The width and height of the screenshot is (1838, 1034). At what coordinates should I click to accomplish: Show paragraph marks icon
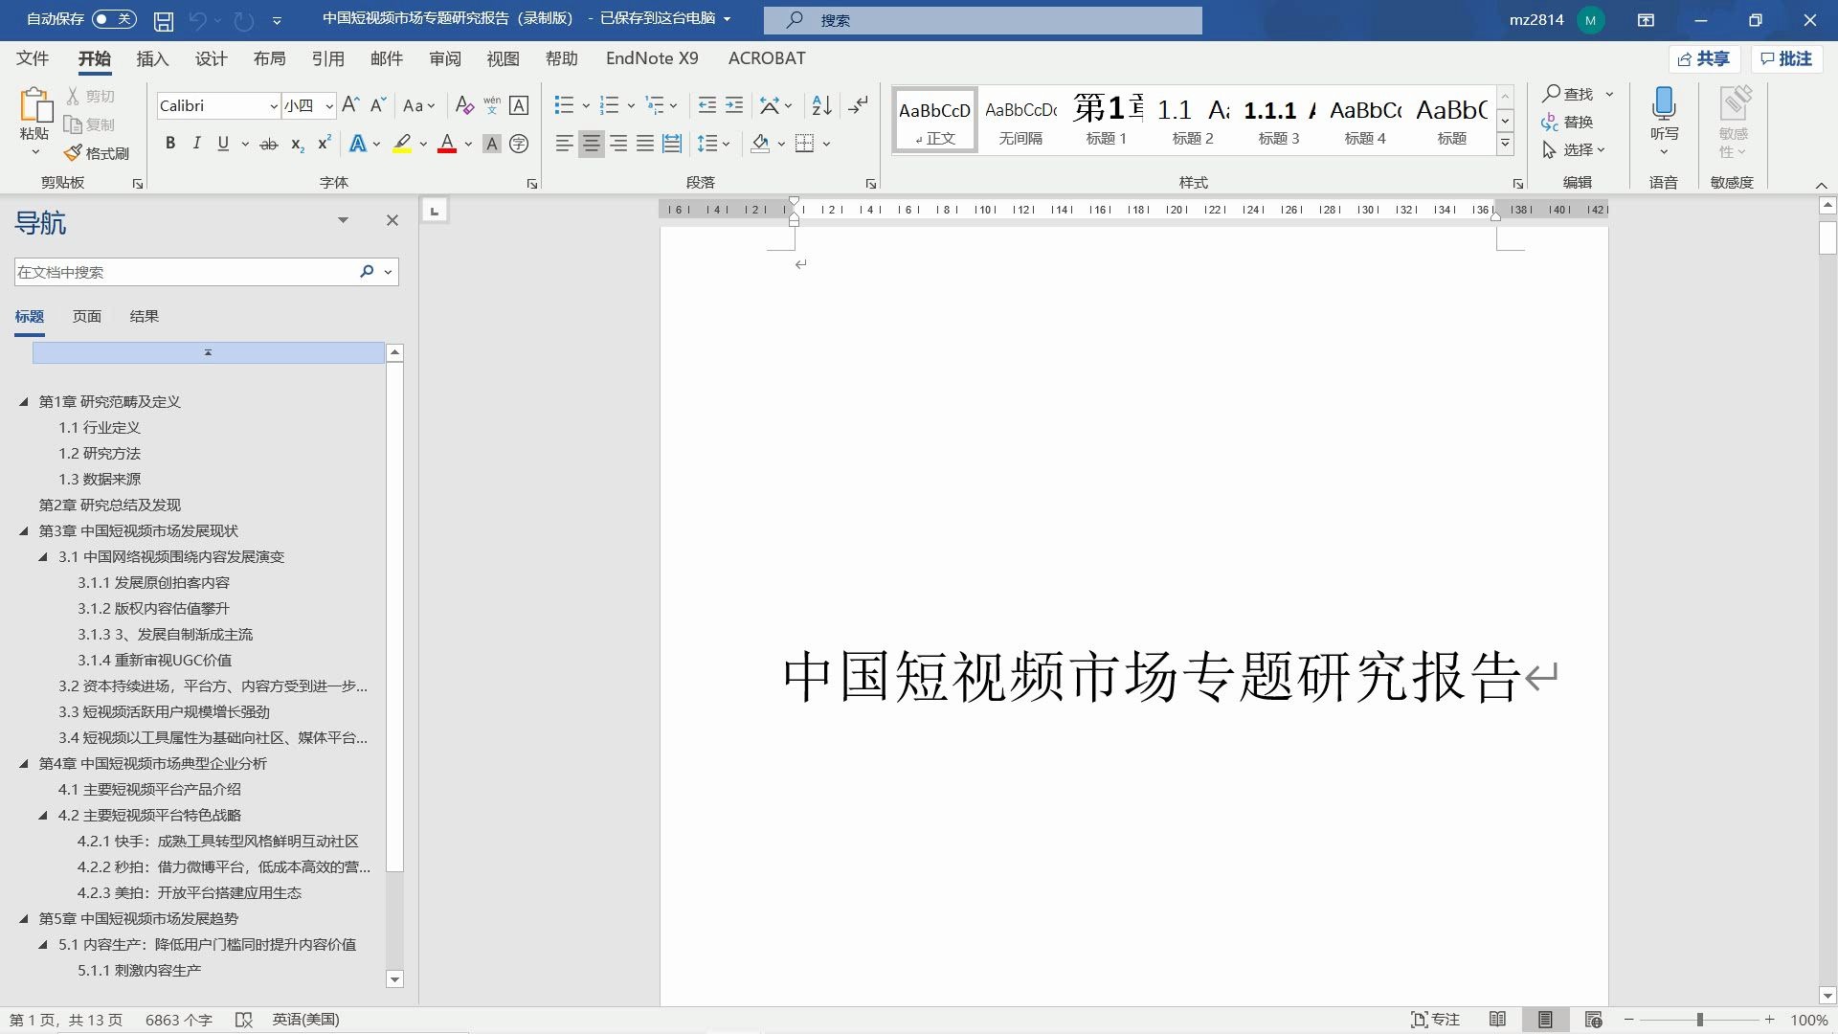[x=859, y=105]
